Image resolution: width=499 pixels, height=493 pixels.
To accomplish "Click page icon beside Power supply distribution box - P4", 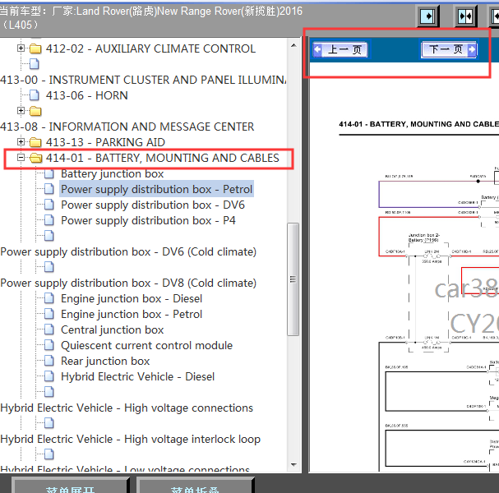I will point(49,219).
